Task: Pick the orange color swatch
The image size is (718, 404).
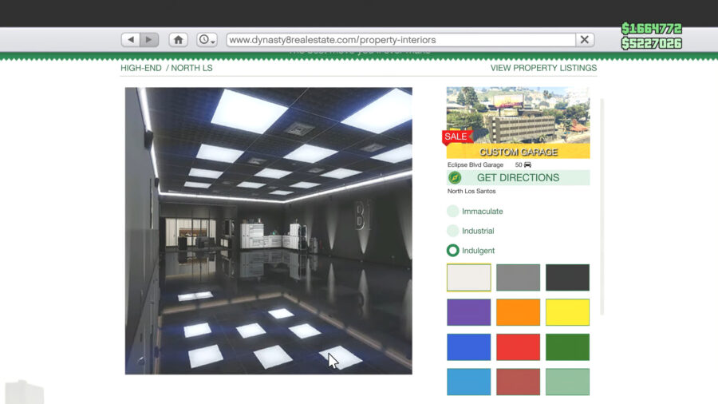Action: (x=518, y=312)
